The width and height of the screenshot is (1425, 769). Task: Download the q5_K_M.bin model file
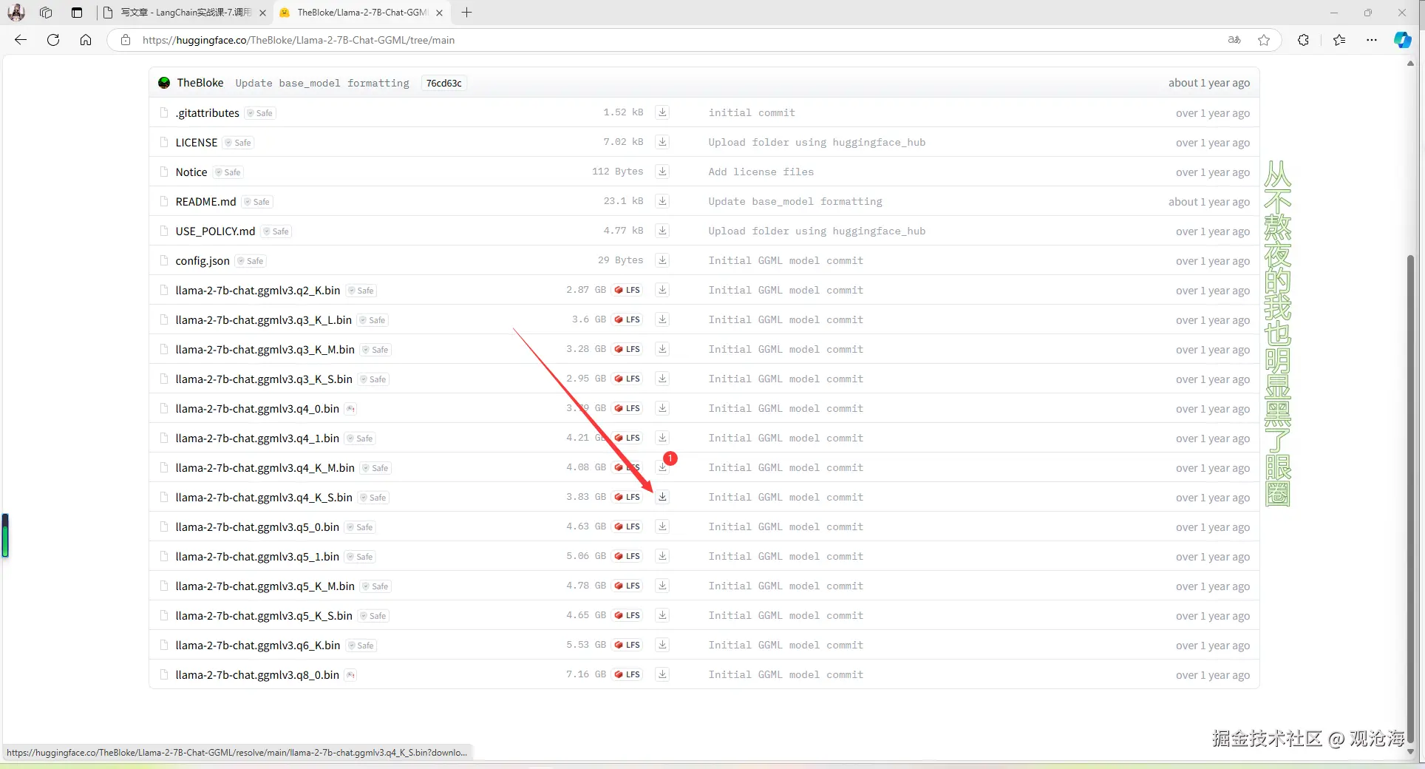click(x=662, y=586)
